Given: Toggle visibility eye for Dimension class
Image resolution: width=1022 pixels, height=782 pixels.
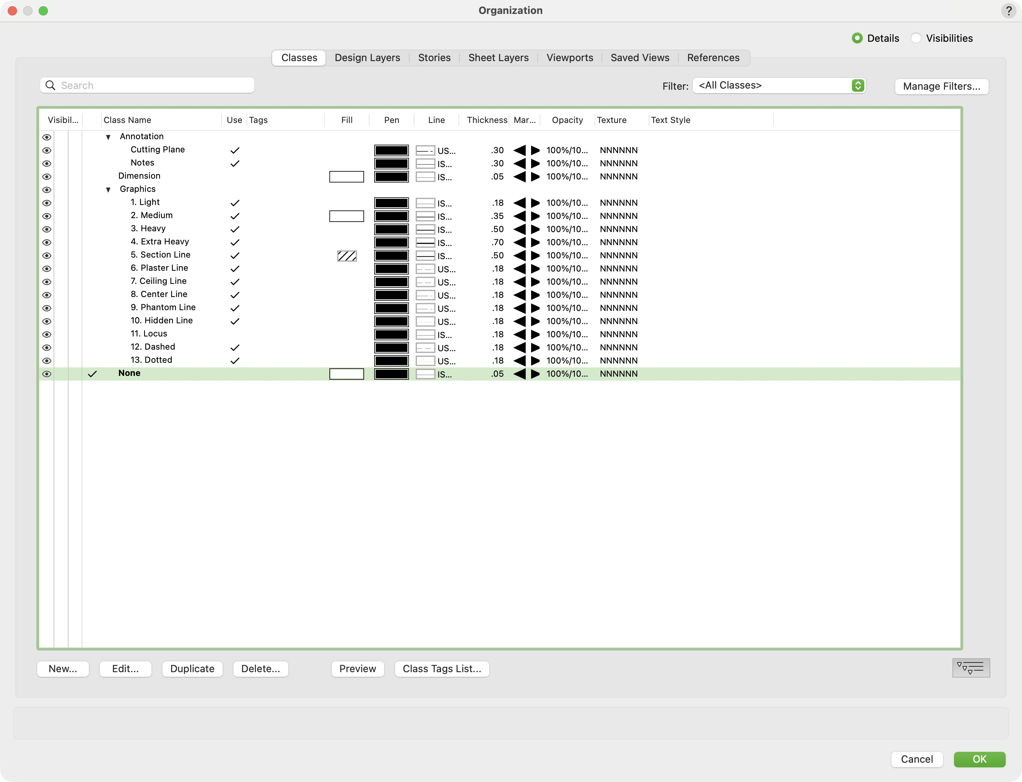Looking at the screenshot, I should [x=46, y=177].
